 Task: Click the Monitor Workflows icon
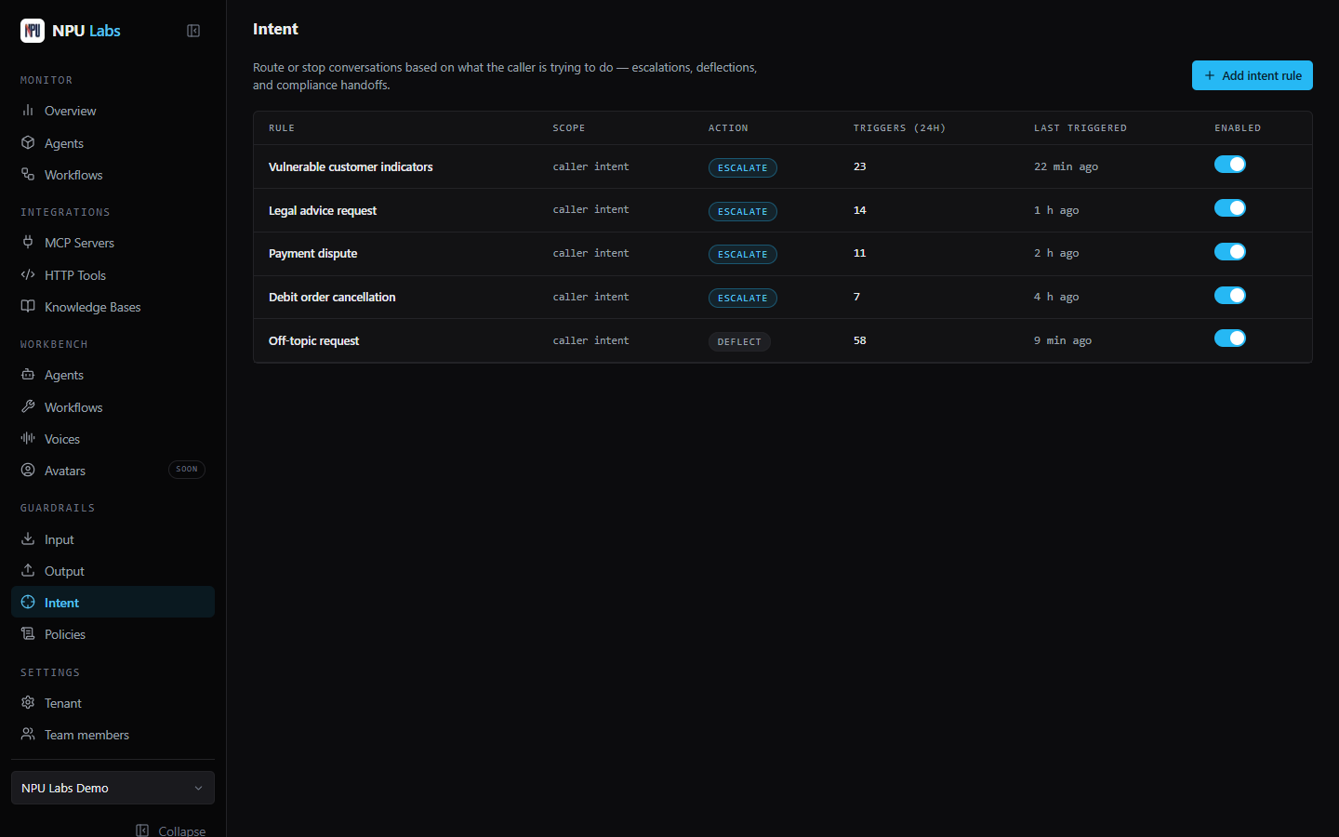(28, 174)
